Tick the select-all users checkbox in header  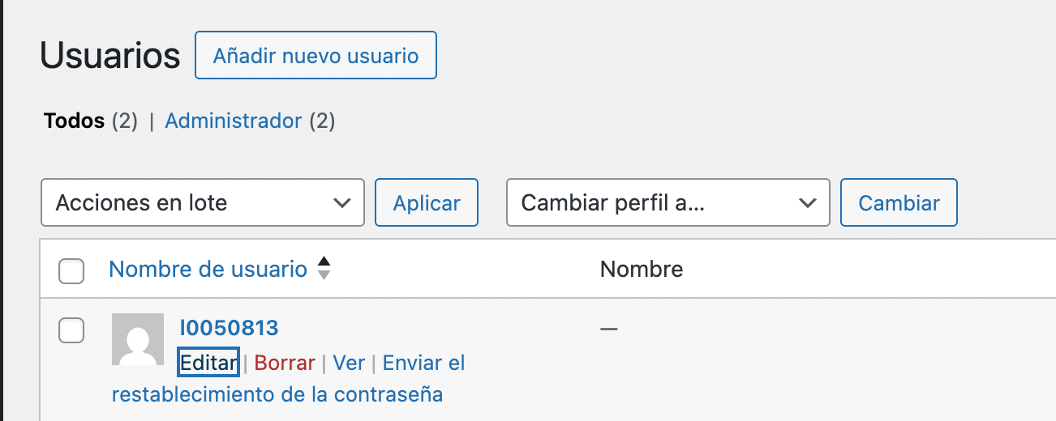pyautogui.click(x=71, y=271)
